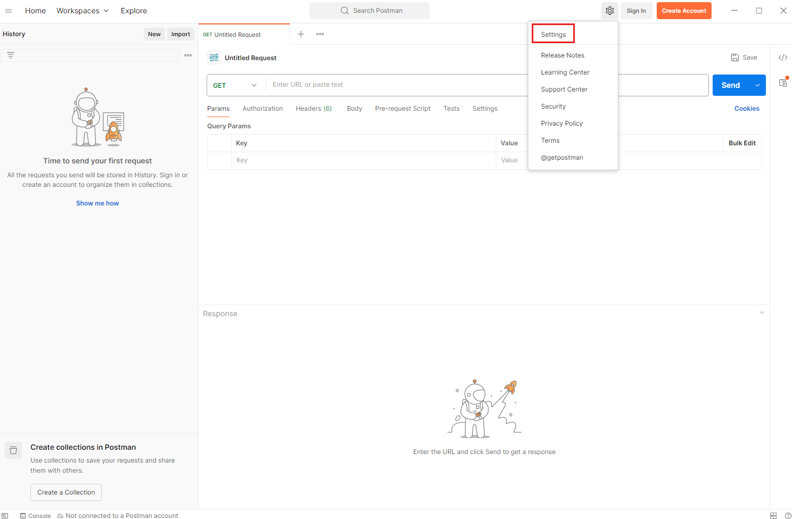
Task: Click the Untitled Request title text
Action: [x=250, y=58]
